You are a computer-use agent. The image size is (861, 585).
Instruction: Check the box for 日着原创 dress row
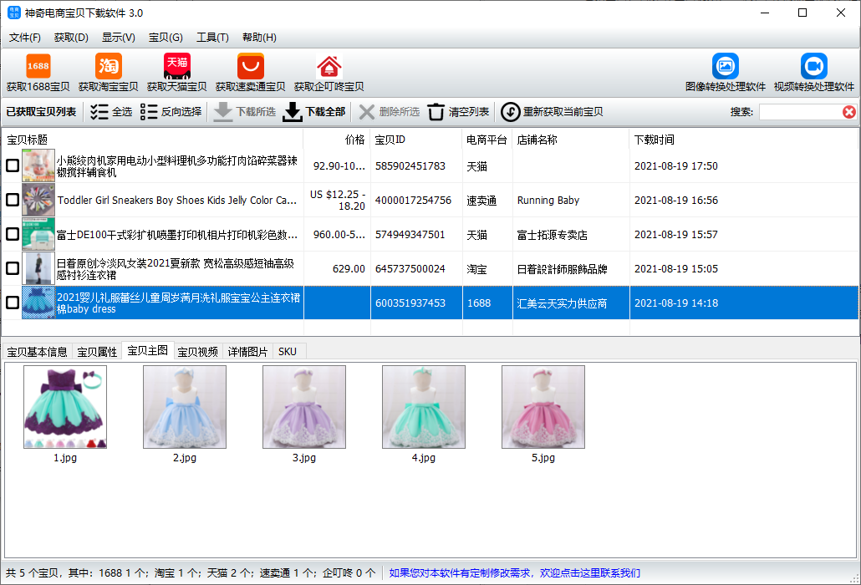[x=12, y=268]
